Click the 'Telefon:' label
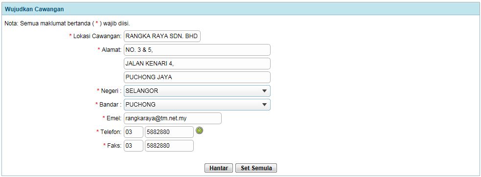Screen dimensions: 481x177 pos(111,132)
